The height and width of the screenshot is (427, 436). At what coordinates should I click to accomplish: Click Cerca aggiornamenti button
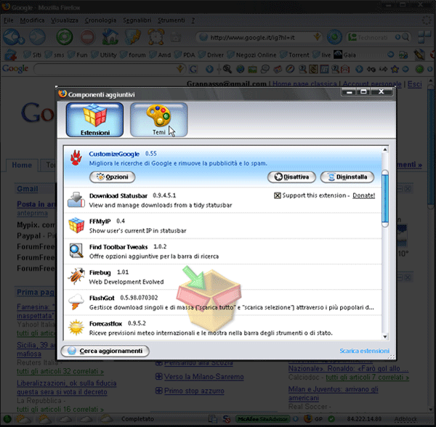coord(105,351)
